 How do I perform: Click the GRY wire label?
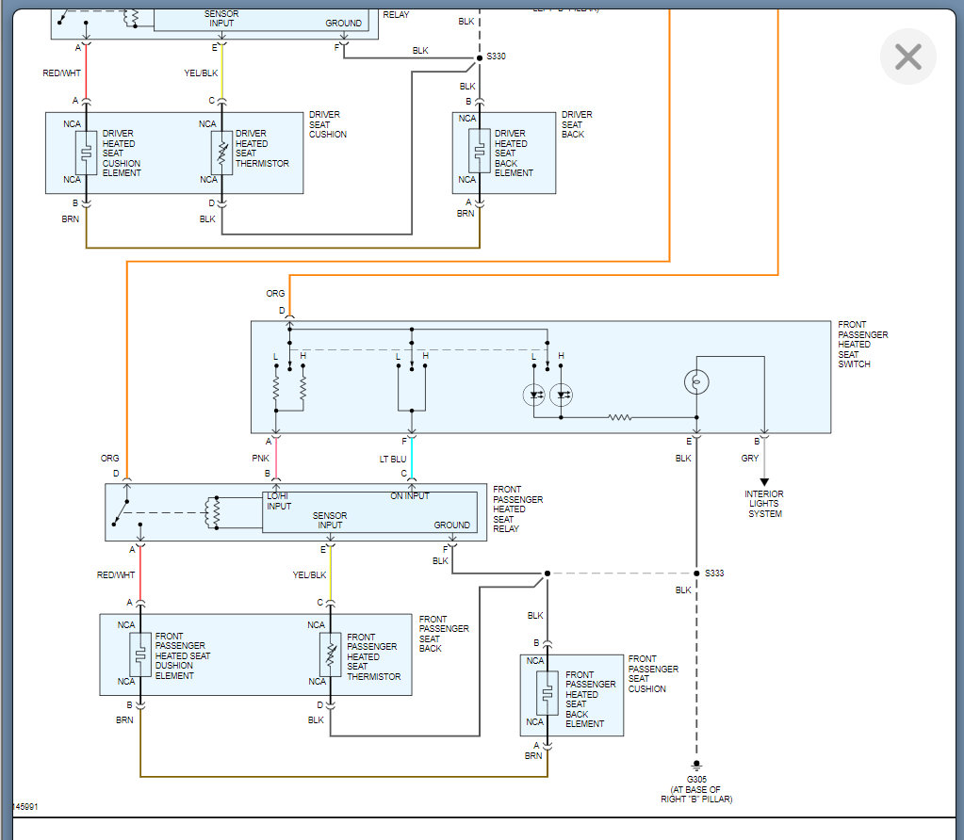(749, 458)
